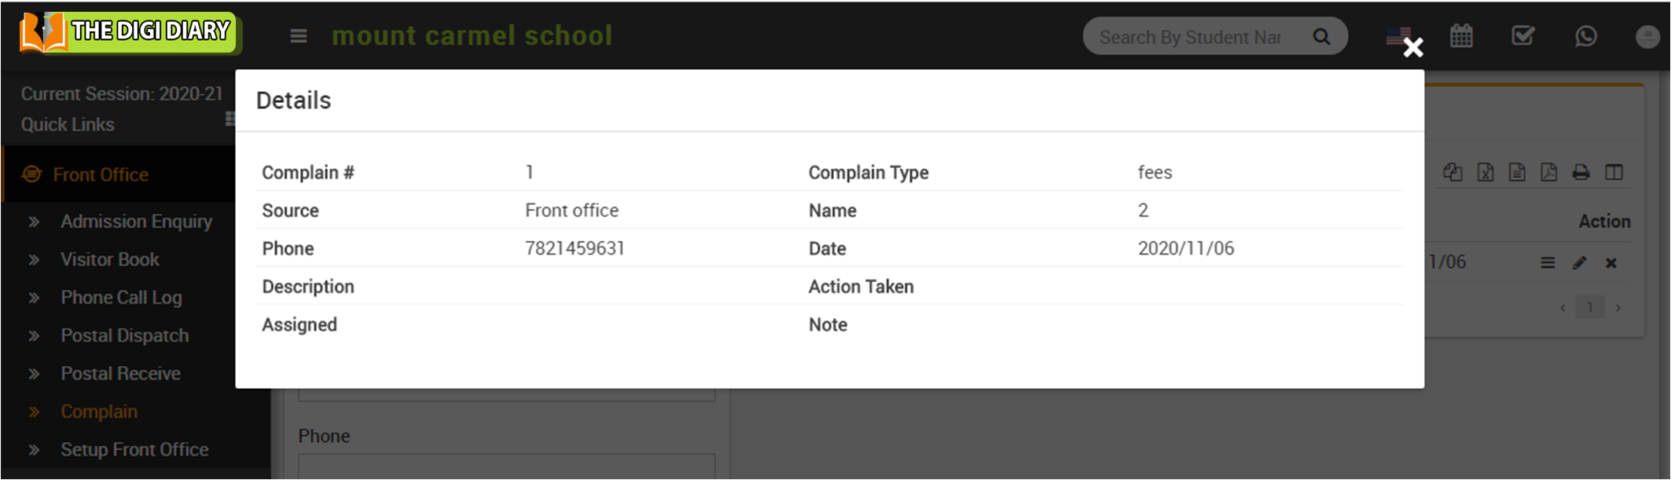
Task: Export the table as PDF
Action: [x=1548, y=172]
